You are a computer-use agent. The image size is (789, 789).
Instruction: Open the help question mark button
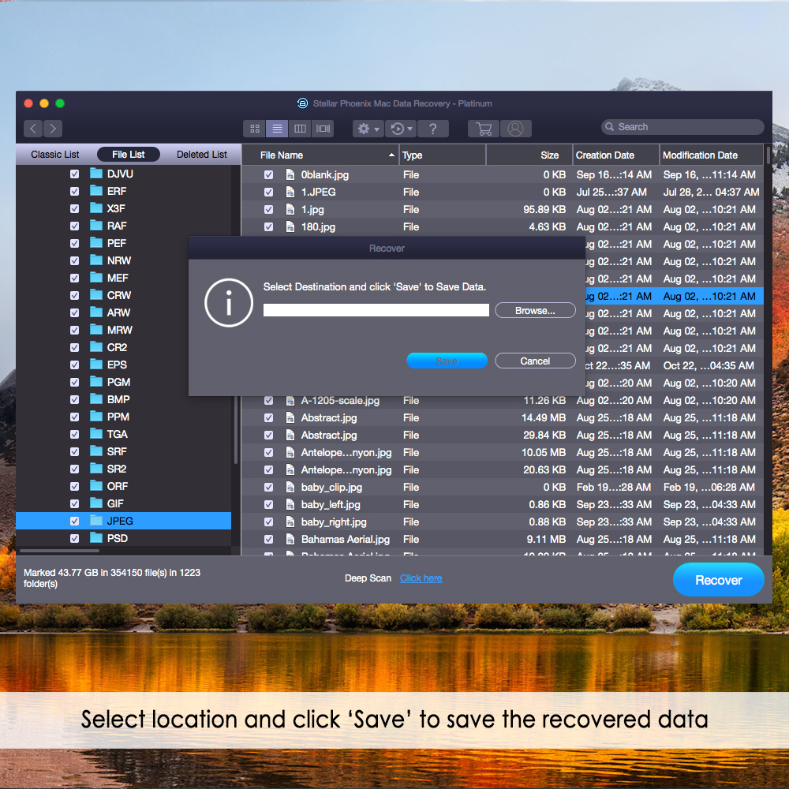pyautogui.click(x=432, y=129)
